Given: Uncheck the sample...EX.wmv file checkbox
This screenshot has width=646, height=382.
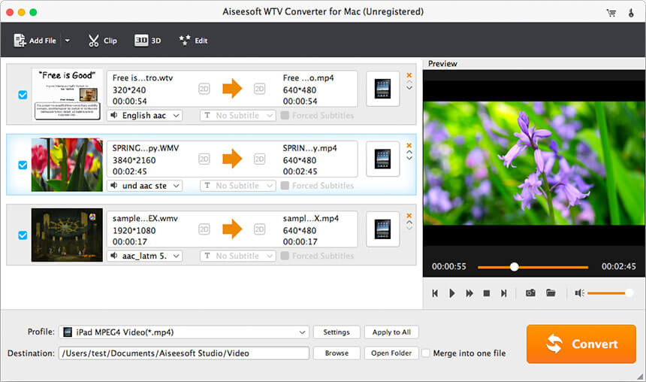Looking at the screenshot, I should (23, 235).
